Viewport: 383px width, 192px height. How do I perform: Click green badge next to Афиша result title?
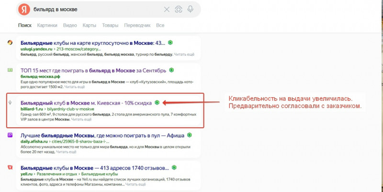coord(189,135)
